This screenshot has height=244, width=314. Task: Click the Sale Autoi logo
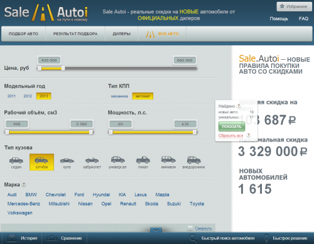coord(46,13)
